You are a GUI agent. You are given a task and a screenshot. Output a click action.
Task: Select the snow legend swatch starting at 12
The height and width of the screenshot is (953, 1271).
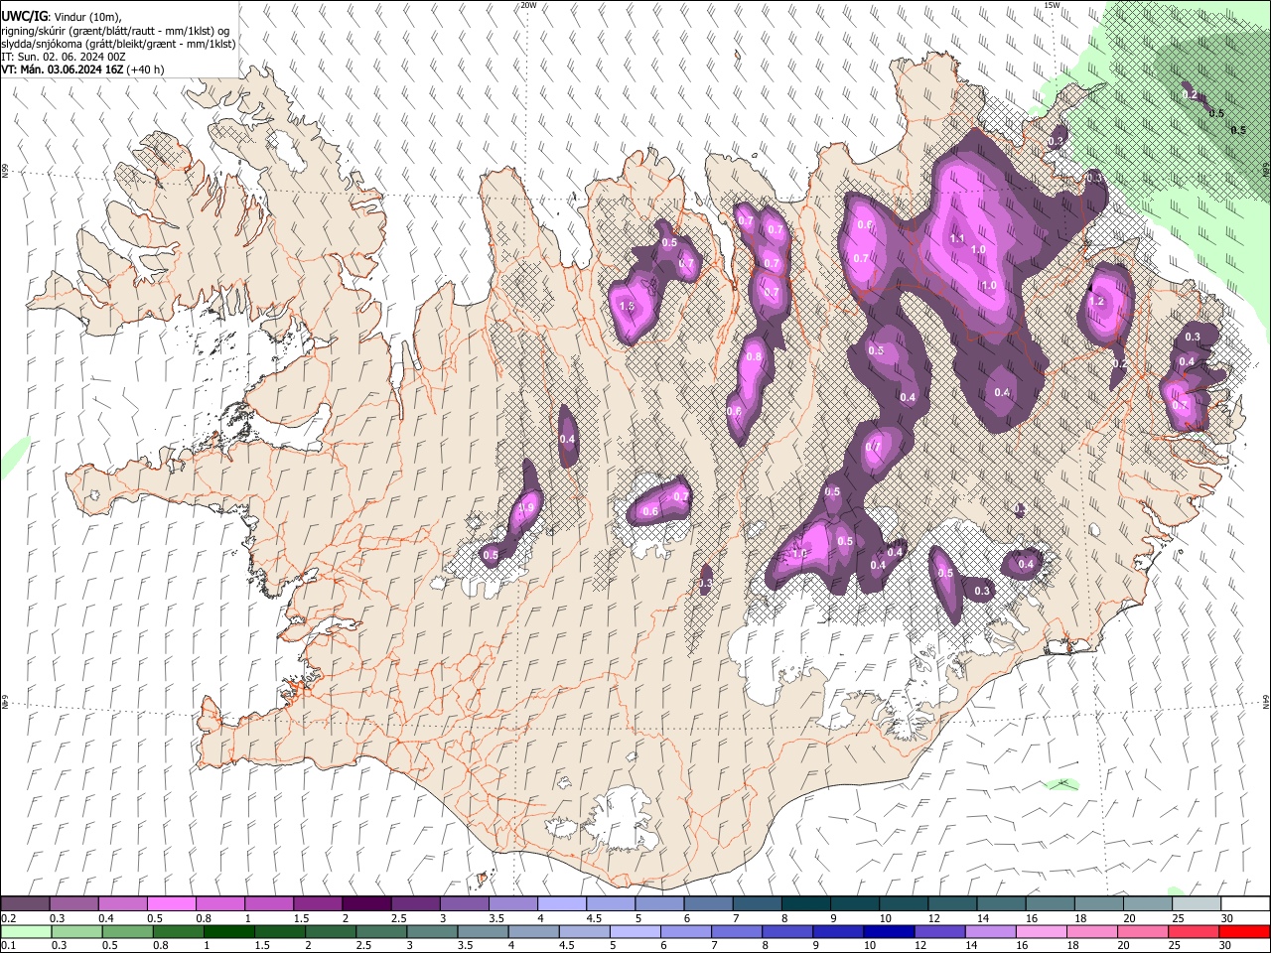(951, 904)
